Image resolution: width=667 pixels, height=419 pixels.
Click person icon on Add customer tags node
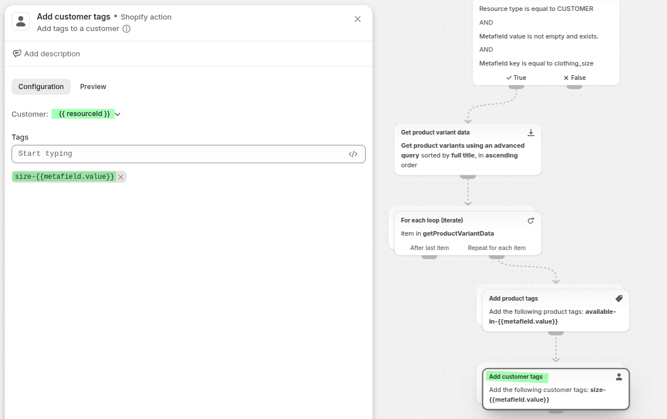(x=619, y=377)
